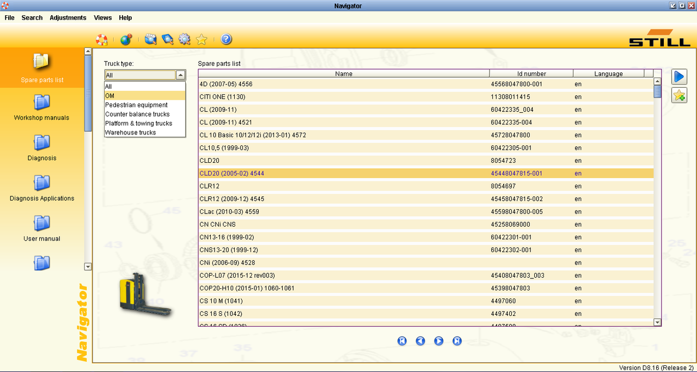
Task: Open User manual section
Action: [x=42, y=228]
